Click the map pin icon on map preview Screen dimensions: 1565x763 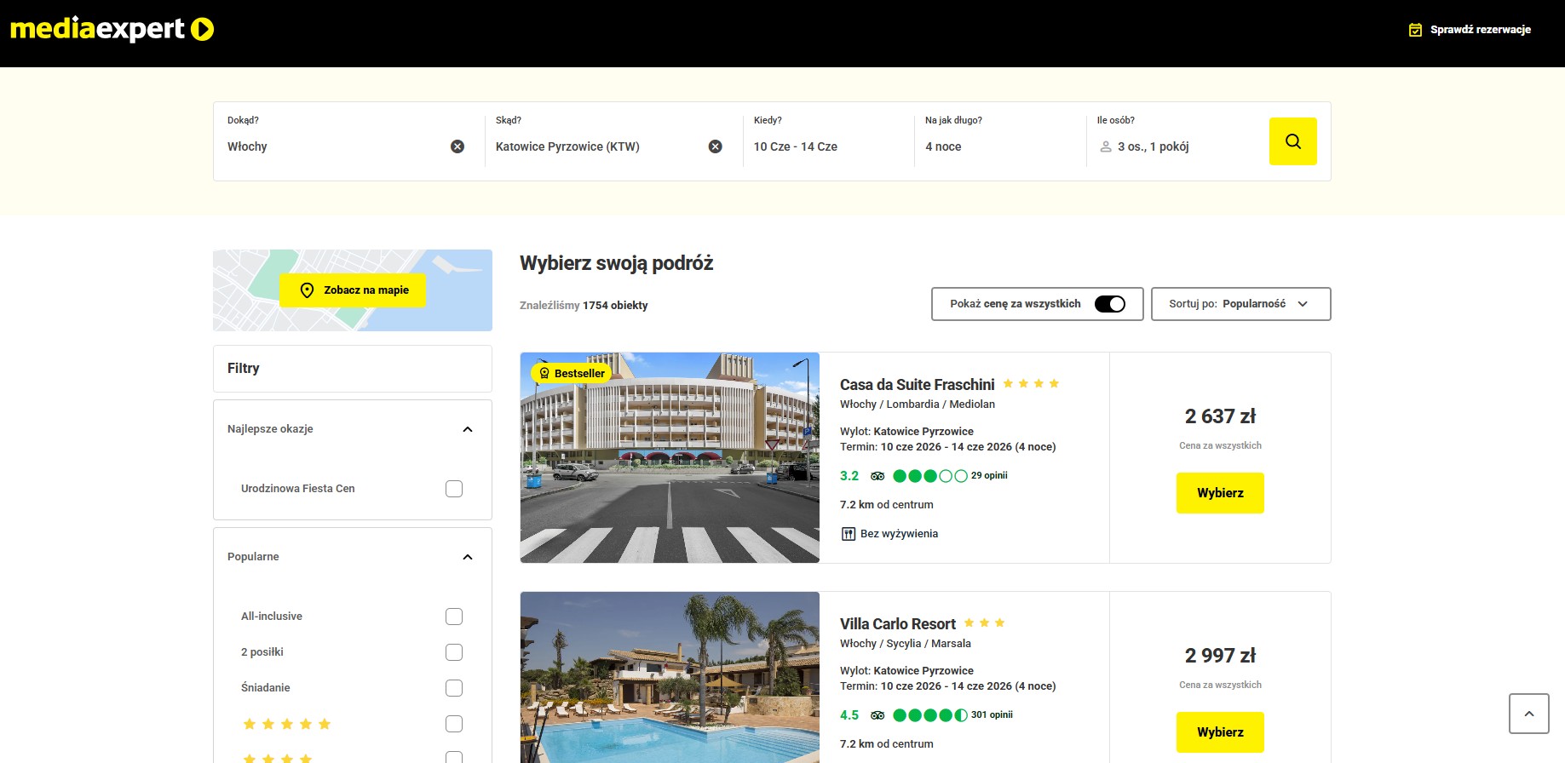pos(308,290)
